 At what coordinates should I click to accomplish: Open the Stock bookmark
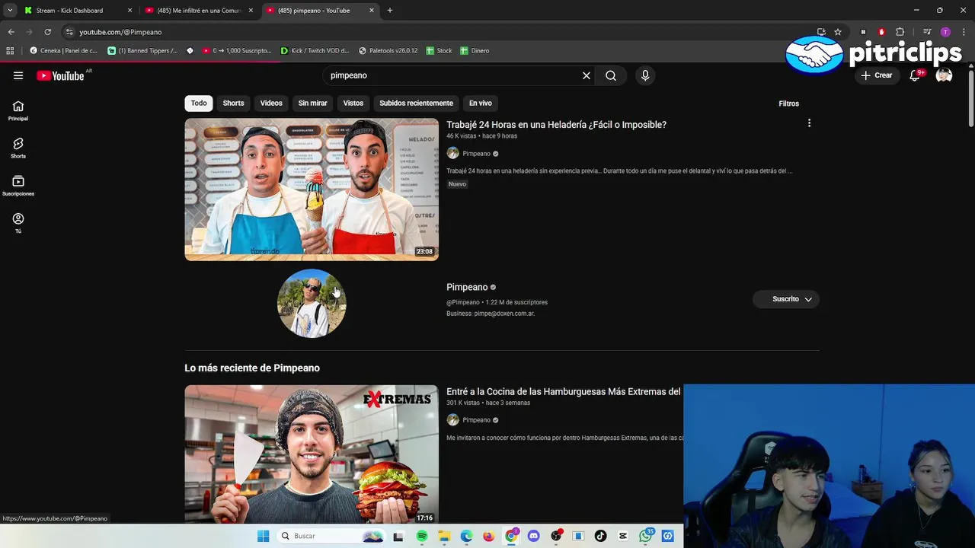pyautogui.click(x=439, y=51)
